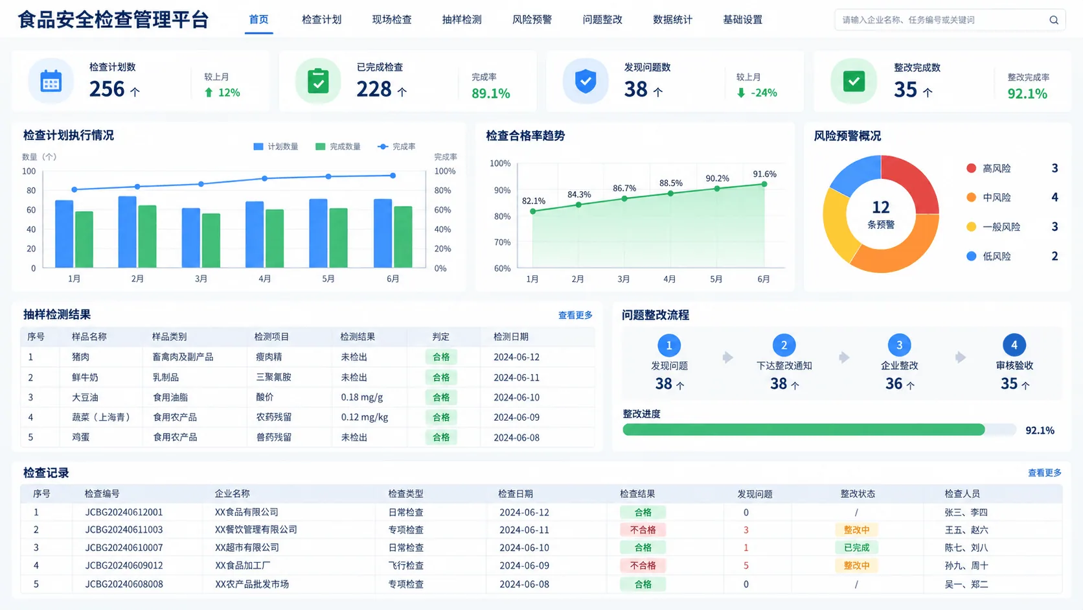Toggle the 完成率 line legend item

tap(396, 147)
